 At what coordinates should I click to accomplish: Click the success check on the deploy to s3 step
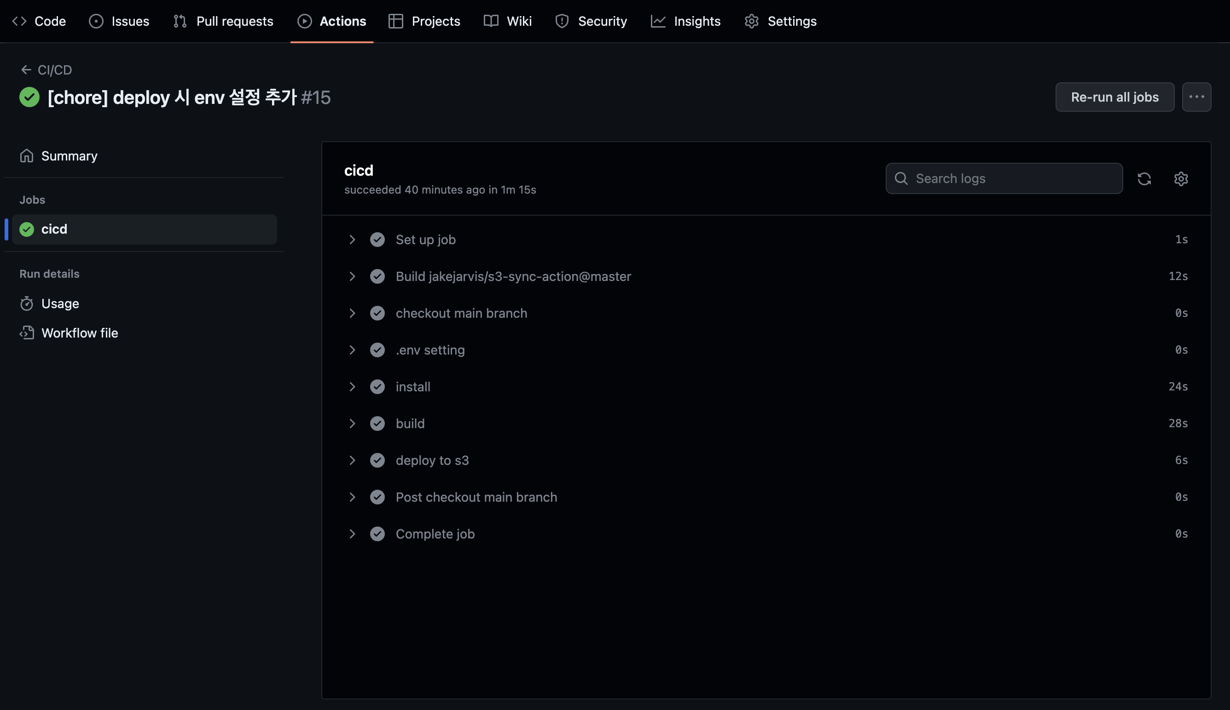pos(377,460)
